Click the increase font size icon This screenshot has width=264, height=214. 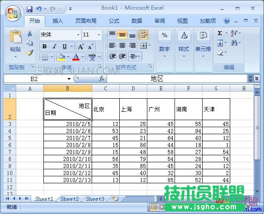click(80, 46)
